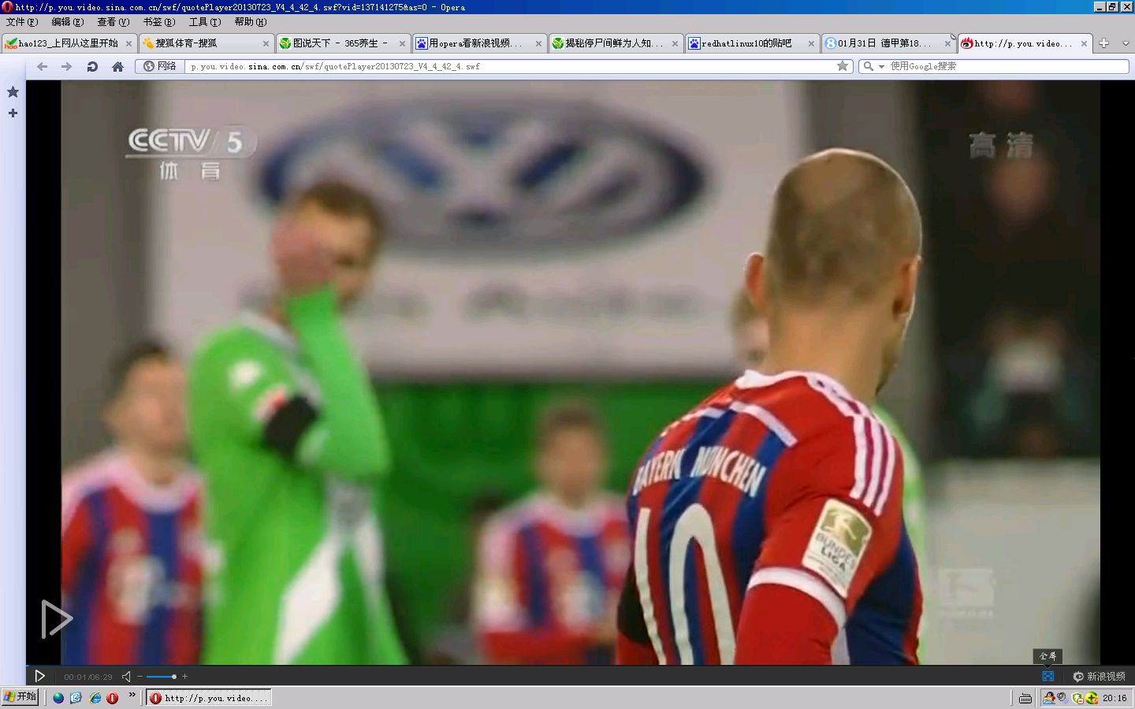Screen dimensions: 1135x709
Task: Decrease volume with the minus button
Action: 140,677
